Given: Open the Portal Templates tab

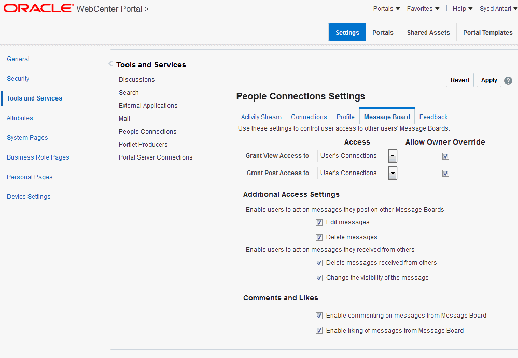Looking at the screenshot, I should (487, 32).
